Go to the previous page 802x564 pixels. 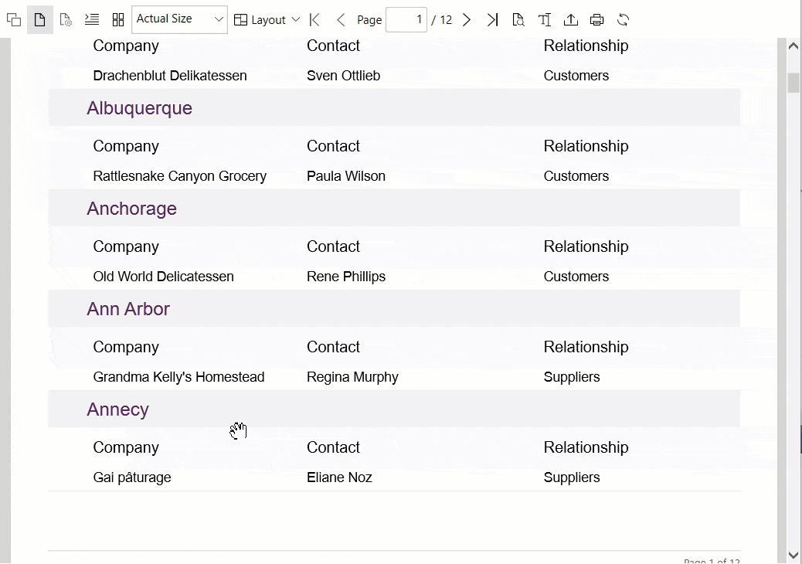341,19
